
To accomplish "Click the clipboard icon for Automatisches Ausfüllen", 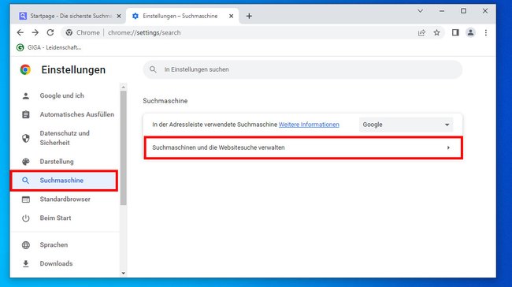I will point(26,115).
